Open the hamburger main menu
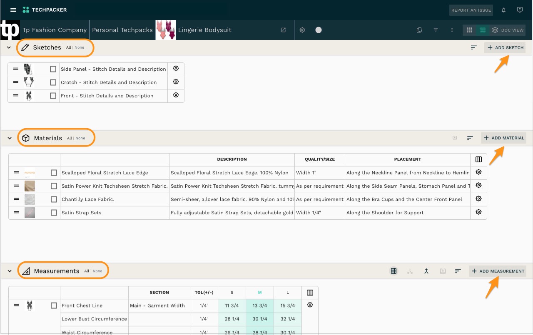533x335 pixels. [x=13, y=10]
